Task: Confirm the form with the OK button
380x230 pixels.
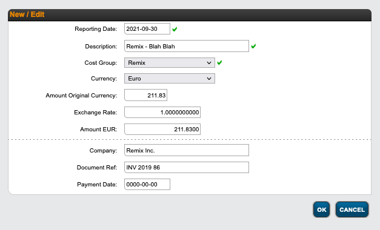Action: tap(321, 209)
